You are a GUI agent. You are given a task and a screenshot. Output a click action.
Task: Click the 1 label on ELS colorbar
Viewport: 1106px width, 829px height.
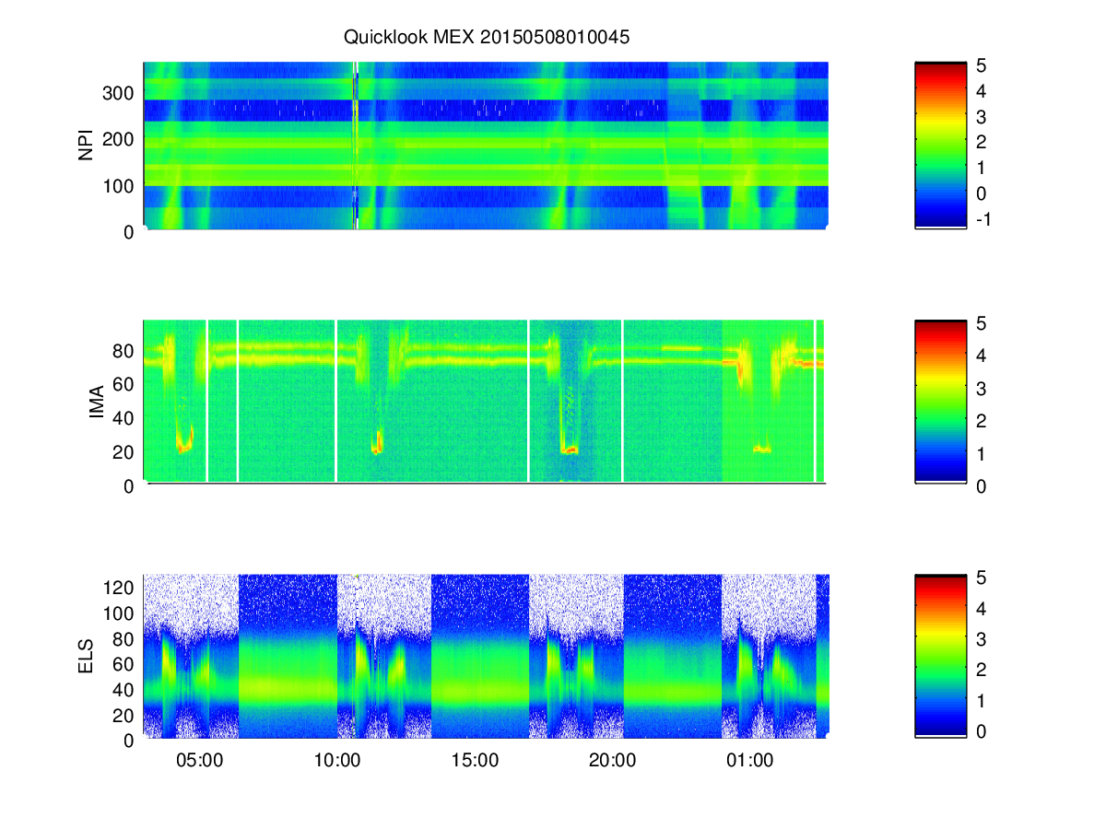982,701
